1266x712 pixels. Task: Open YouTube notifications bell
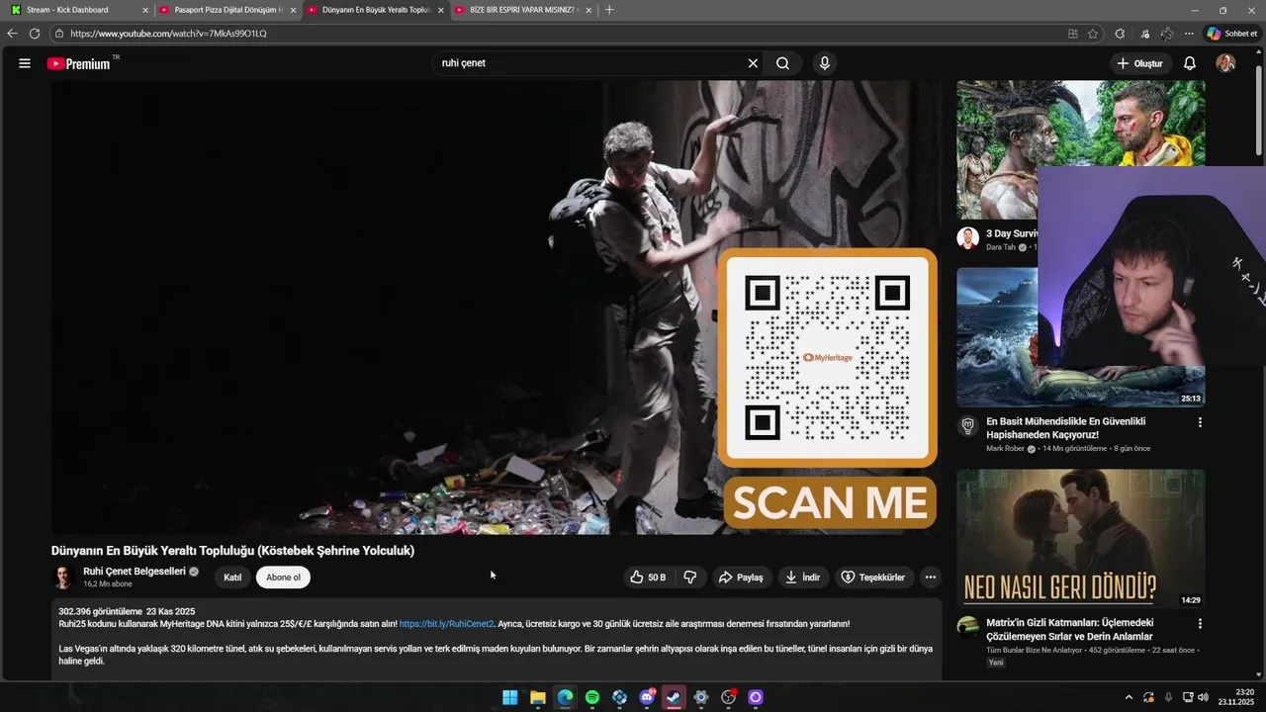click(x=1190, y=63)
